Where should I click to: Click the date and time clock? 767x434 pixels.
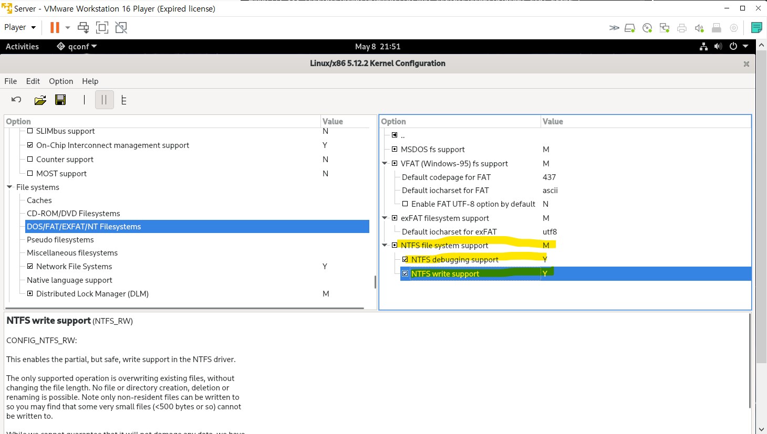tap(378, 46)
